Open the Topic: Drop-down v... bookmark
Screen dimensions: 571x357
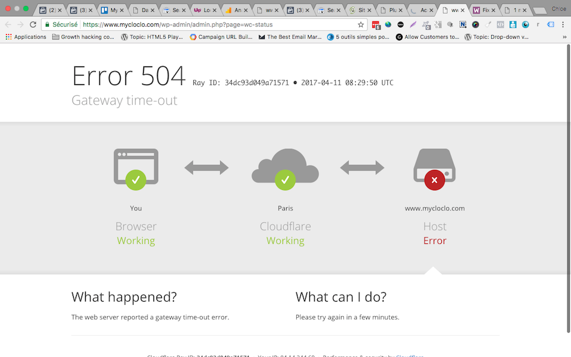(x=496, y=37)
